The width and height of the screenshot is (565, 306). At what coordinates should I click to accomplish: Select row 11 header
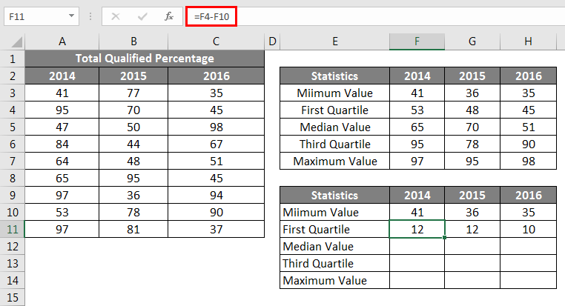click(x=13, y=230)
